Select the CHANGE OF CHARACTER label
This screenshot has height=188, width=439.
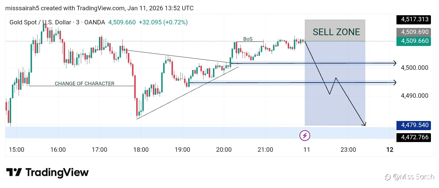coord(85,84)
